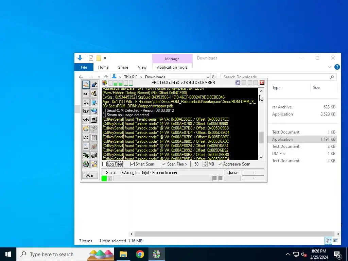This screenshot has width=348, height=261.
Task: Toggle the Smart Scan checkbox
Action: 132,164
